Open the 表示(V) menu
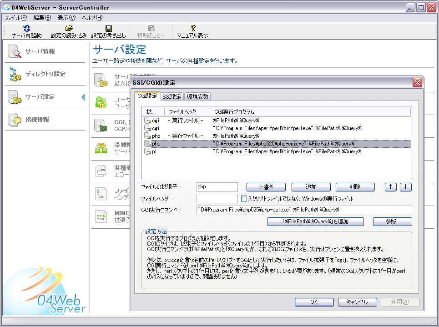This screenshot has width=439, height=327. pyautogui.click(x=66, y=18)
